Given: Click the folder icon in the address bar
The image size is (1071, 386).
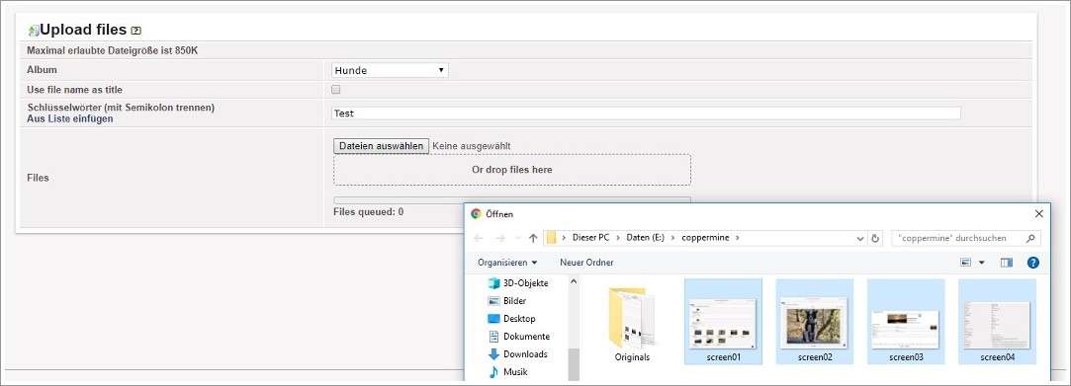Looking at the screenshot, I should [x=551, y=238].
